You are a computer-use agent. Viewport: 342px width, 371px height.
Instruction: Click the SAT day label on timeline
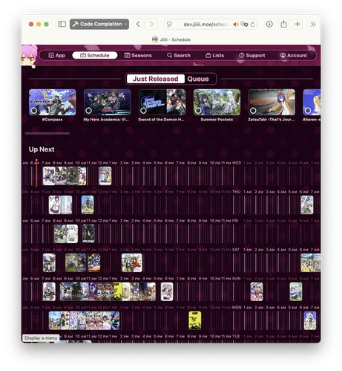click(x=236, y=250)
